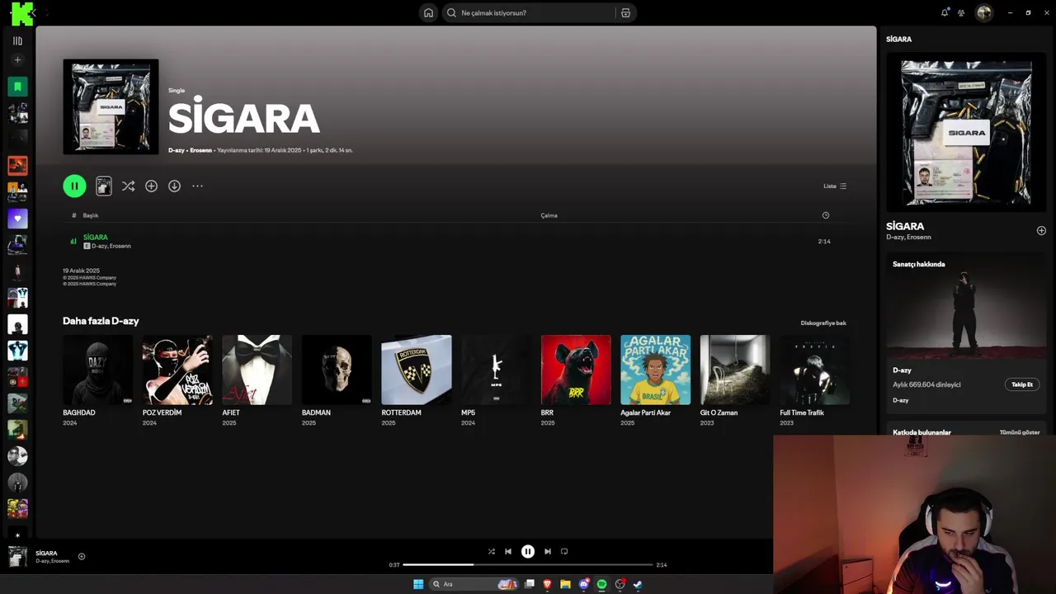Open File Explorer from taskbar
The height and width of the screenshot is (594, 1056).
click(x=565, y=584)
